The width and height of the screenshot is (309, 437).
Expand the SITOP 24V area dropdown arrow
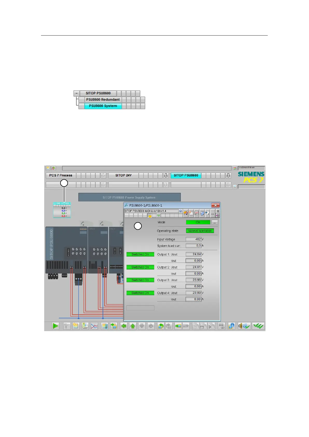pos(166,175)
